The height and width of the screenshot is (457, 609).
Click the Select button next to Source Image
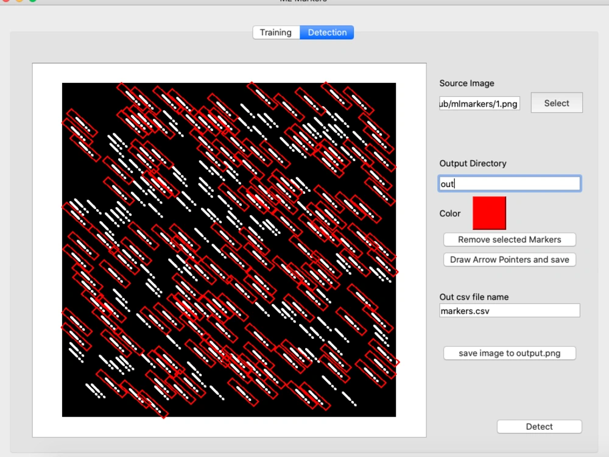click(556, 102)
